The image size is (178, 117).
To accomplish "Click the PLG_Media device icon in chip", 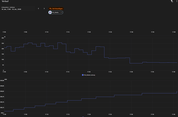I will click(50, 12).
